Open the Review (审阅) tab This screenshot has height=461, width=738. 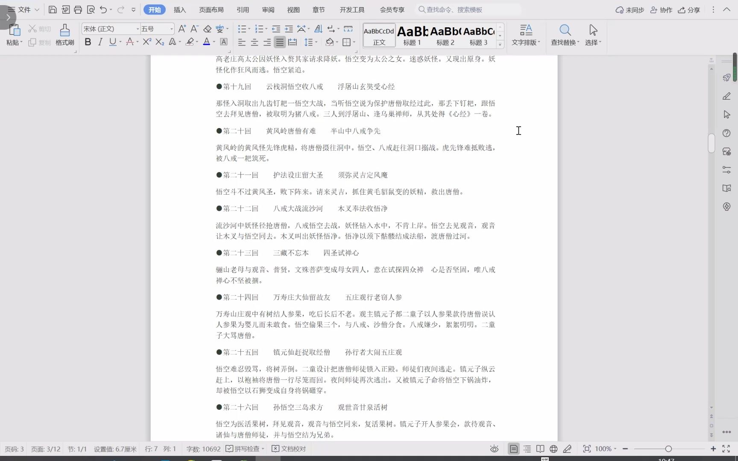click(268, 9)
